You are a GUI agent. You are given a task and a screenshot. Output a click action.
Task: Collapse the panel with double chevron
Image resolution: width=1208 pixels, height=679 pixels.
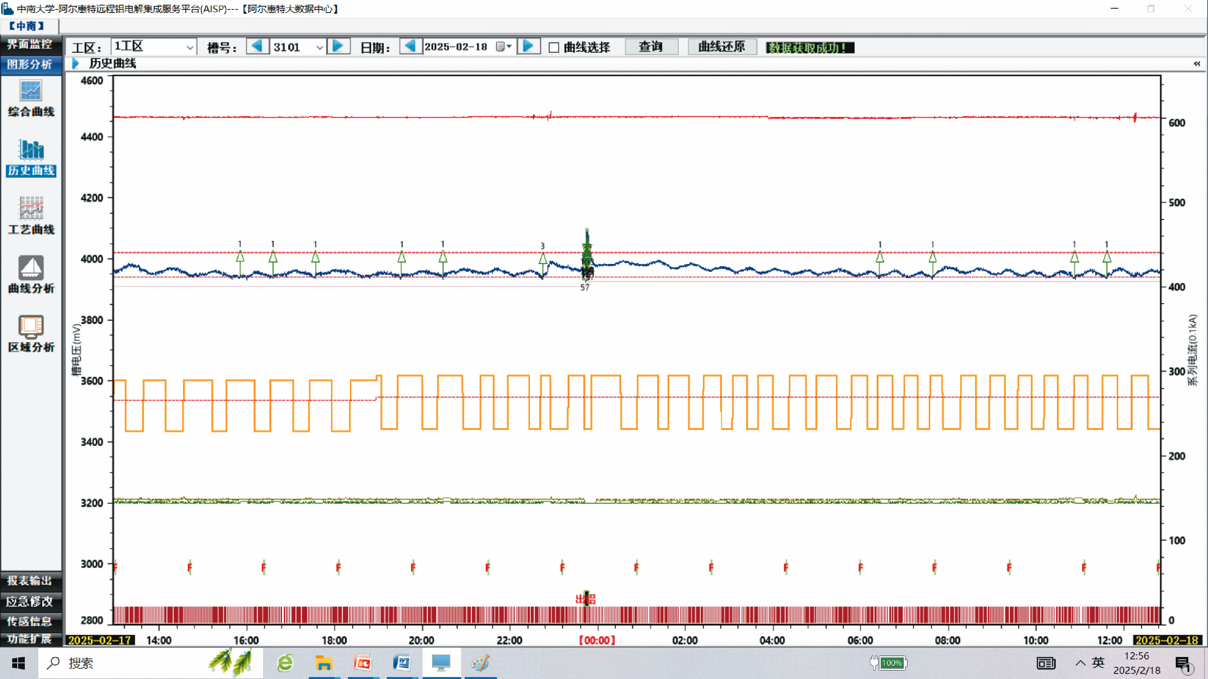[1196, 63]
